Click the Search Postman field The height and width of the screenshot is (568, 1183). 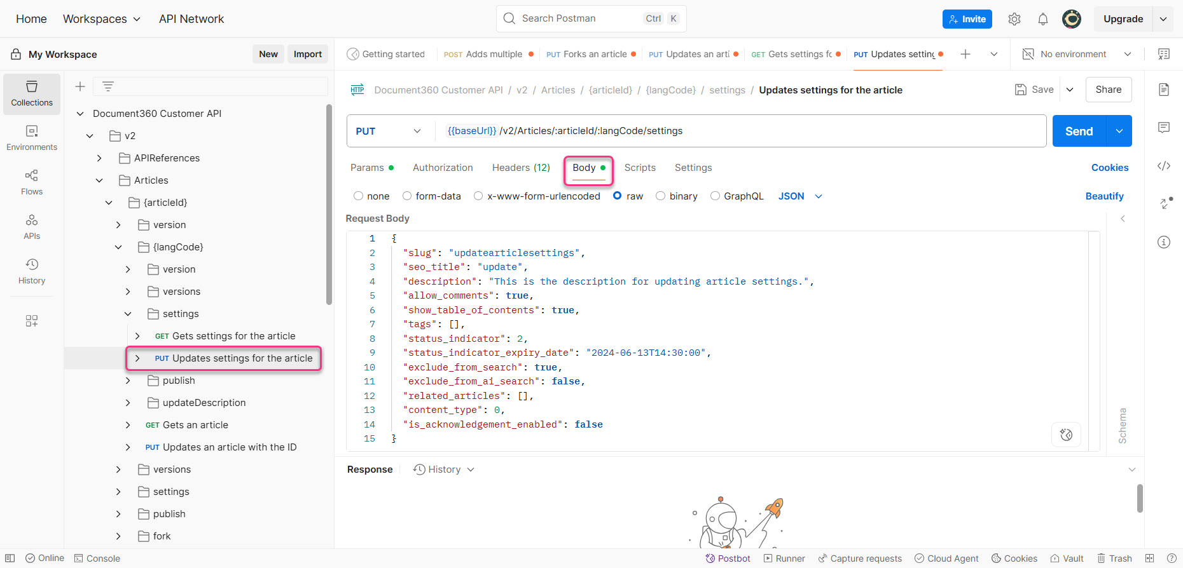point(591,18)
